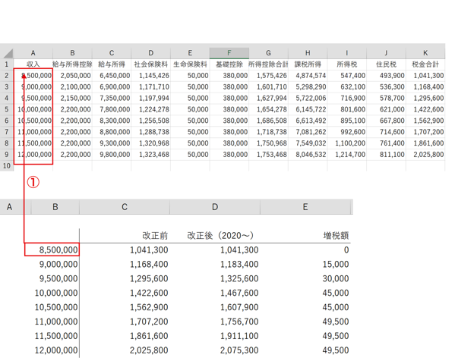Select column B header in the top sheet
Screen dimensions: 455x361
coord(73,53)
